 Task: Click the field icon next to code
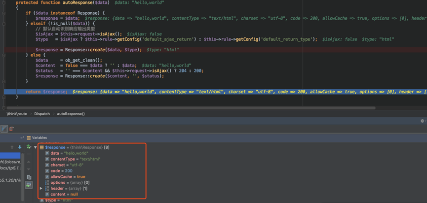click(47, 170)
